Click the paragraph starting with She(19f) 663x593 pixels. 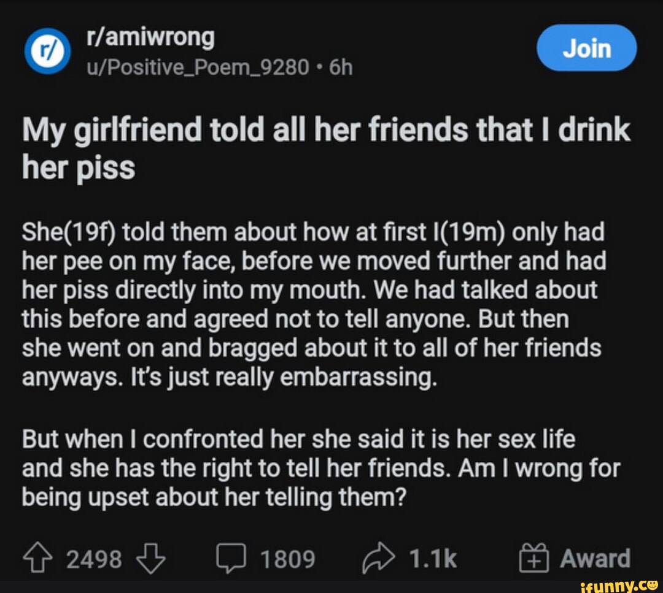(313, 305)
